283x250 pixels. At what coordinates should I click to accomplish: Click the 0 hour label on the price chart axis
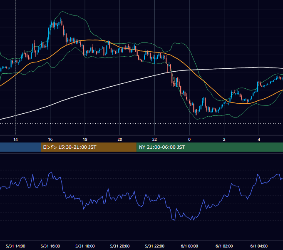coord(189,140)
